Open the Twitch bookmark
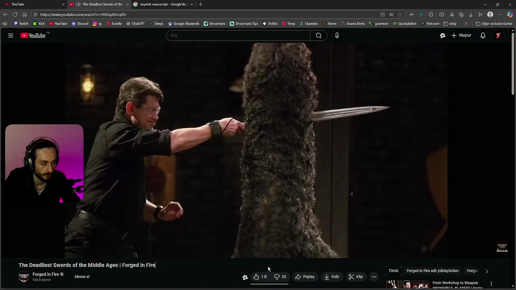 point(21,24)
